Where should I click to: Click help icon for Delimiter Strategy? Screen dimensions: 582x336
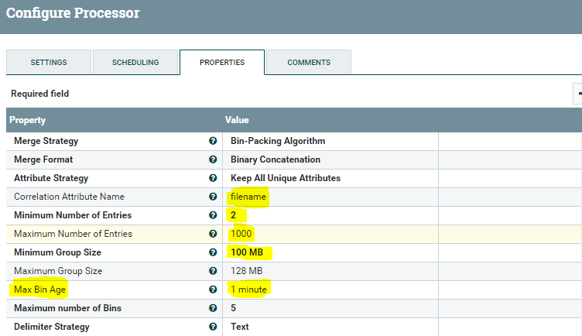[x=212, y=327]
